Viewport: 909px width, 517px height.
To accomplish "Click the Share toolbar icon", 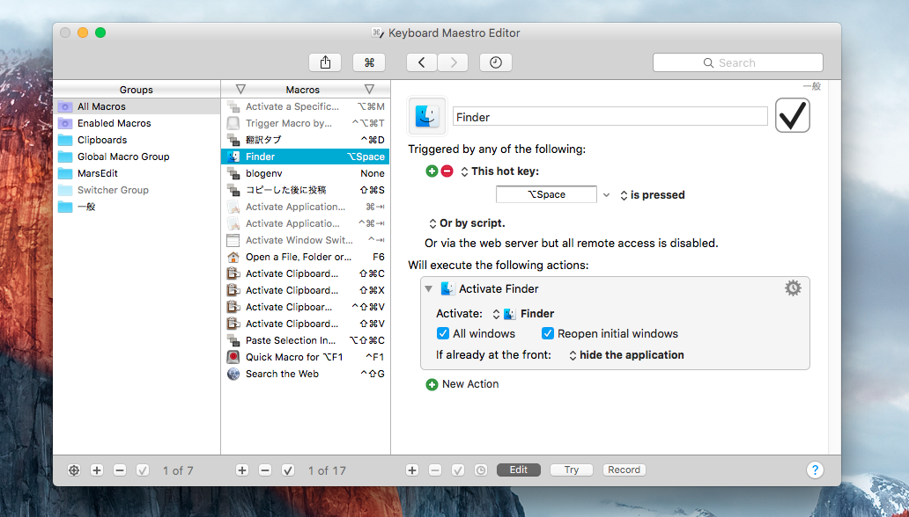I will pyautogui.click(x=325, y=62).
